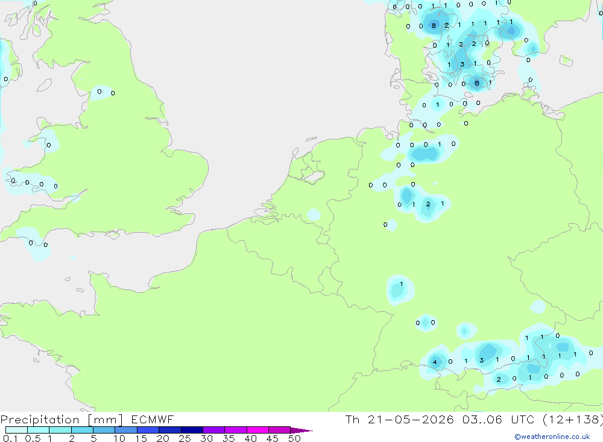This screenshot has height=442, width=603.
Task: Pick the 40–45 mm magenta legend box
Action: 257,430
